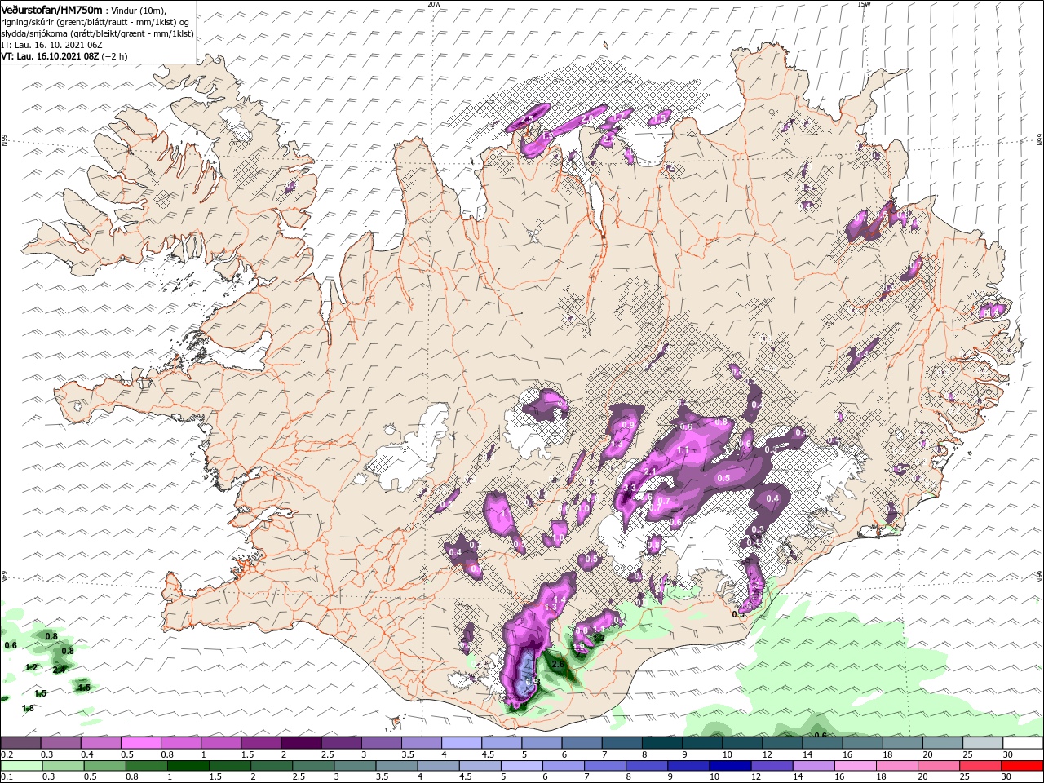This screenshot has height=783, width=1044.
Task: Click the magenta top-row swatch labeled 0.5
Action: tap(140, 743)
